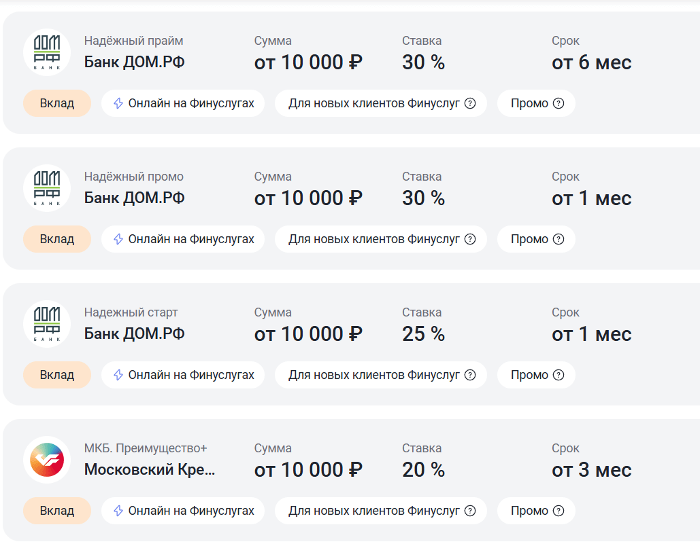Click the 30 % rate on Надёжный промо
The width and height of the screenshot is (700, 544).
point(424,198)
